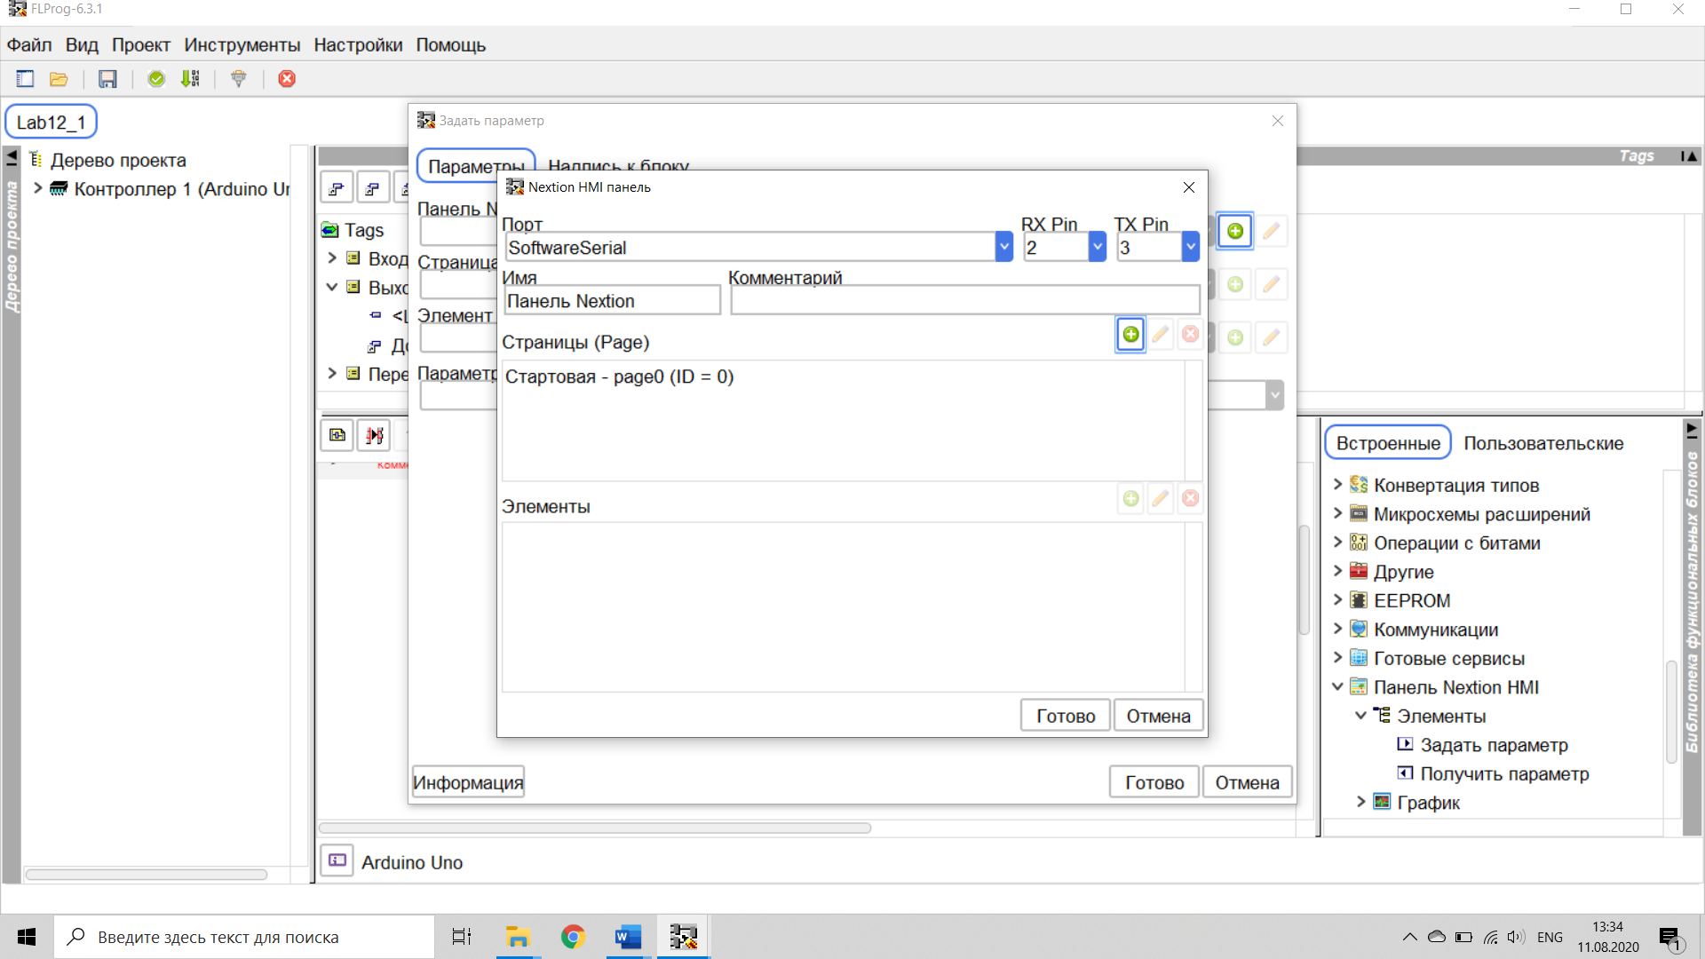The width and height of the screenshot is (1705, 959).
Task: Save the project with the floppy disk icon
Action: 107,79
